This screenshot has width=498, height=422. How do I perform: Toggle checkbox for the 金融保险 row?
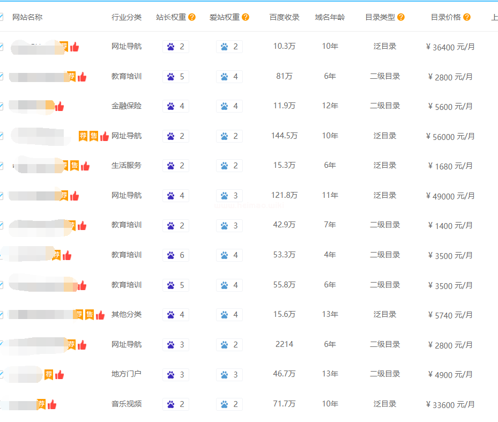pos(1,106)
